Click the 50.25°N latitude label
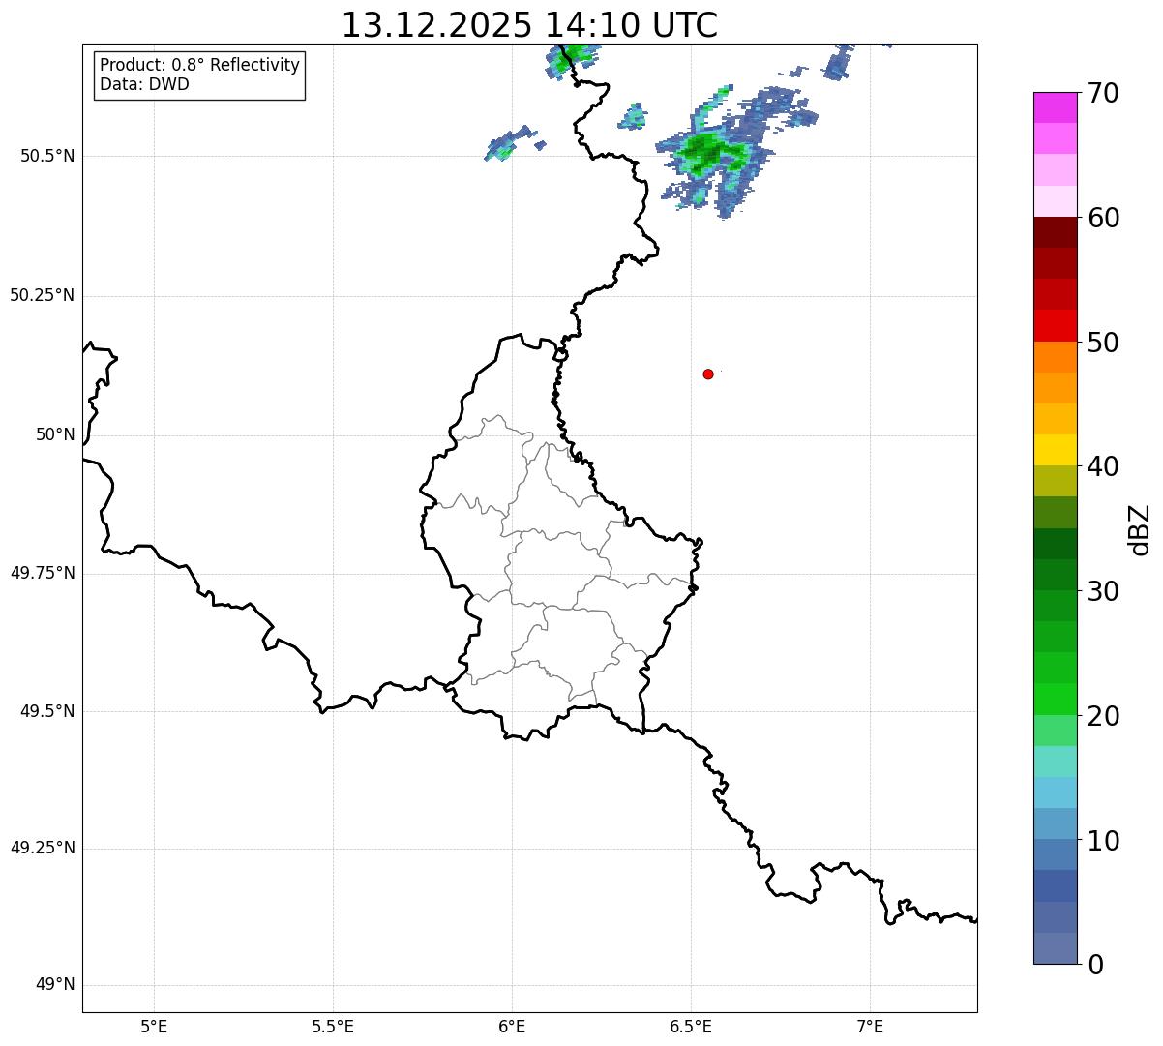 point(43,295)
